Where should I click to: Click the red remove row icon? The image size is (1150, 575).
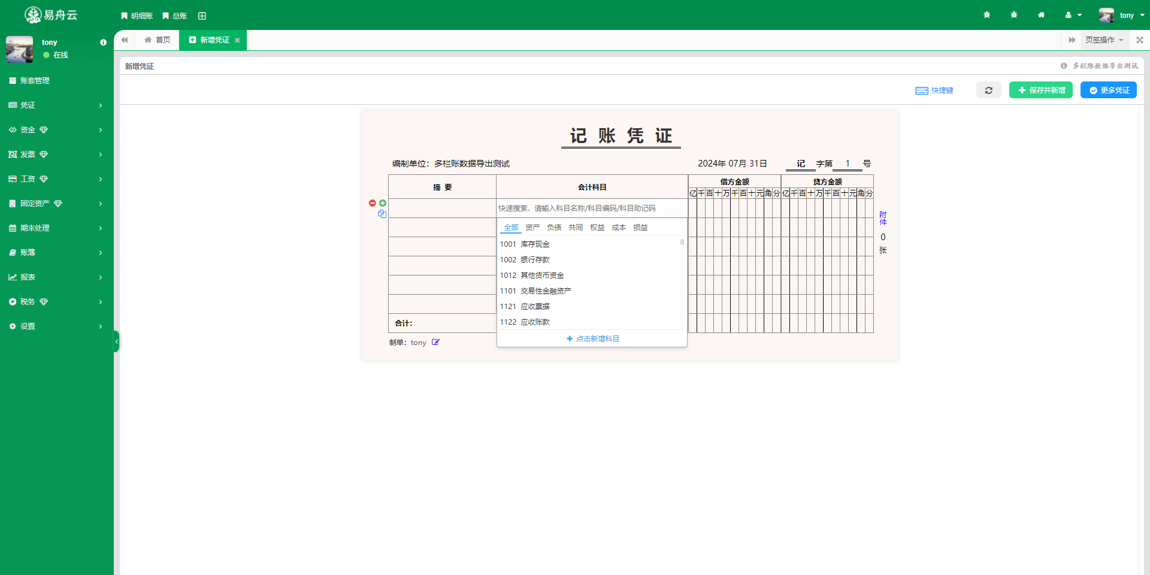click(x=372, y=203)
